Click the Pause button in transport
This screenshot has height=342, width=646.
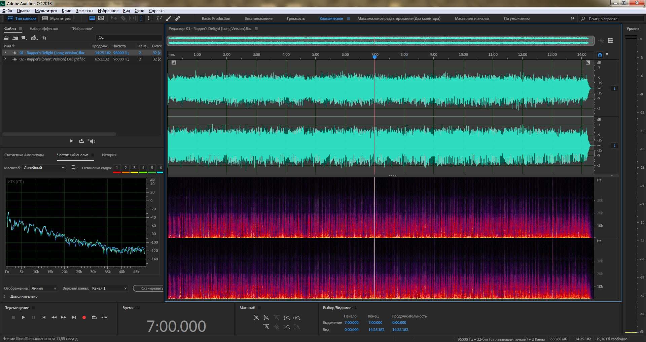click(x=33, y=317)
